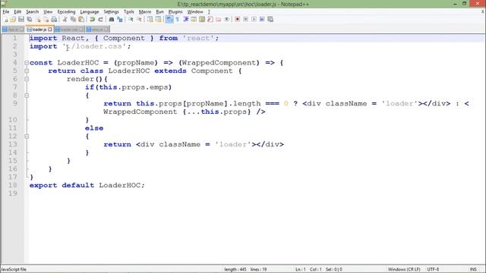486x273 pixels.
Task: Collapse the else-block fold at line 12
Action: (27, 136)
